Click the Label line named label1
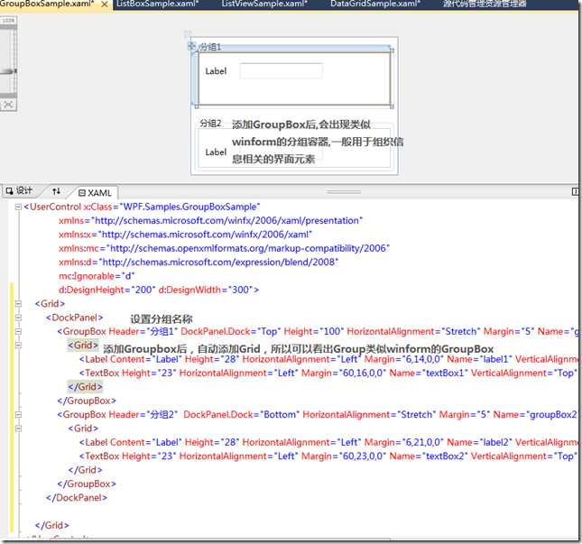 point(328,359)
